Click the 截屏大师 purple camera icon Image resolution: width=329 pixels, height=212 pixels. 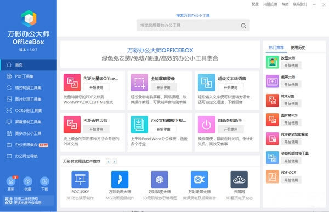(x=273, y=81)
